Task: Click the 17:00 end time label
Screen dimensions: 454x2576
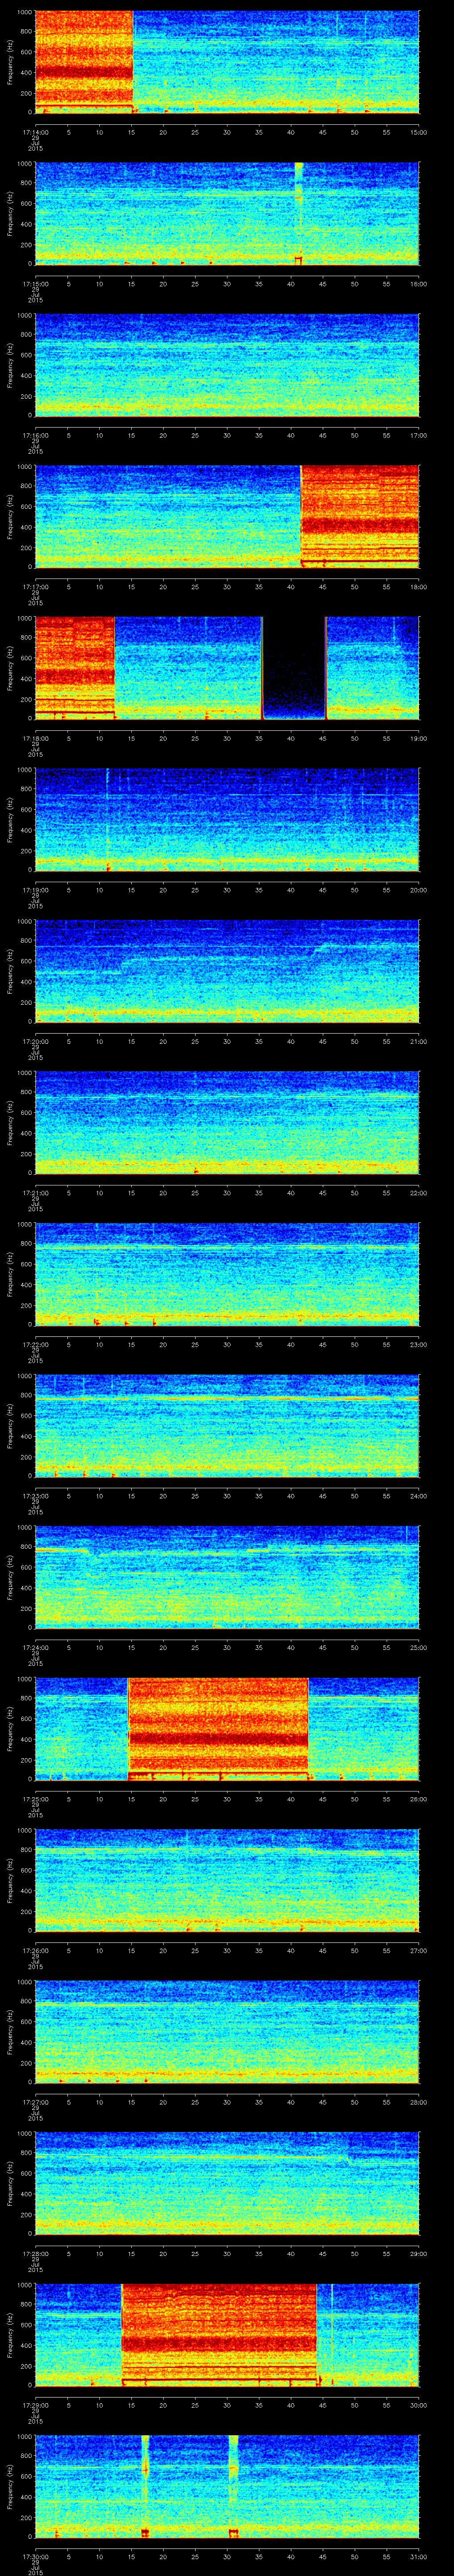Action: click(418, 435)
